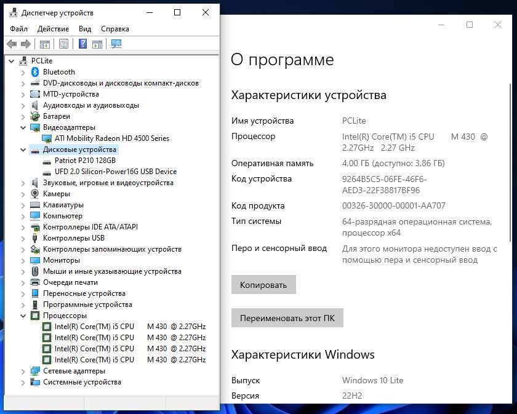Image resolution: width=517 pixels, height=414 pixels.
Task: Collapse the PCLite root node
Action: 12,61
